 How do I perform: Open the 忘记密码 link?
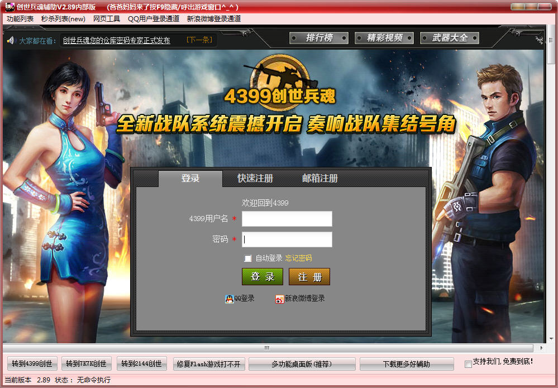pos(298,258)
